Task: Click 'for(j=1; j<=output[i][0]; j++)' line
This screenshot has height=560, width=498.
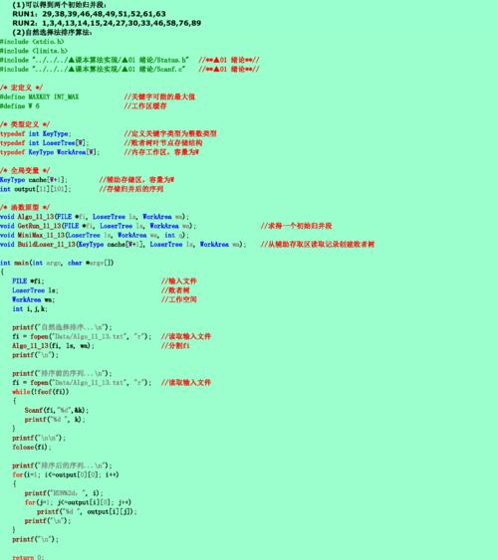Action: [x=78, y=502]
